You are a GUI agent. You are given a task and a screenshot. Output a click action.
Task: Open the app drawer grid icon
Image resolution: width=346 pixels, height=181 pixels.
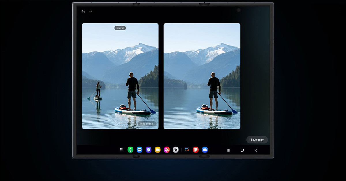[x=122, y=150]
